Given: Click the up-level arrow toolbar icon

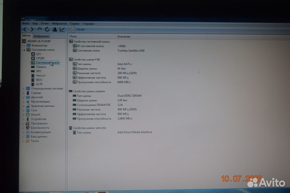Looking at the screenshot, I should tap(39, 29).
